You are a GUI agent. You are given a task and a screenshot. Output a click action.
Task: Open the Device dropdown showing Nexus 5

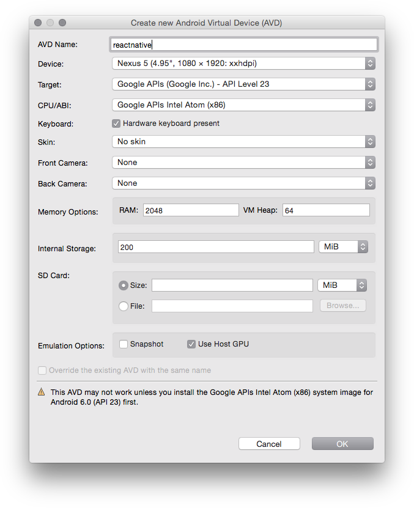(243, 64)
